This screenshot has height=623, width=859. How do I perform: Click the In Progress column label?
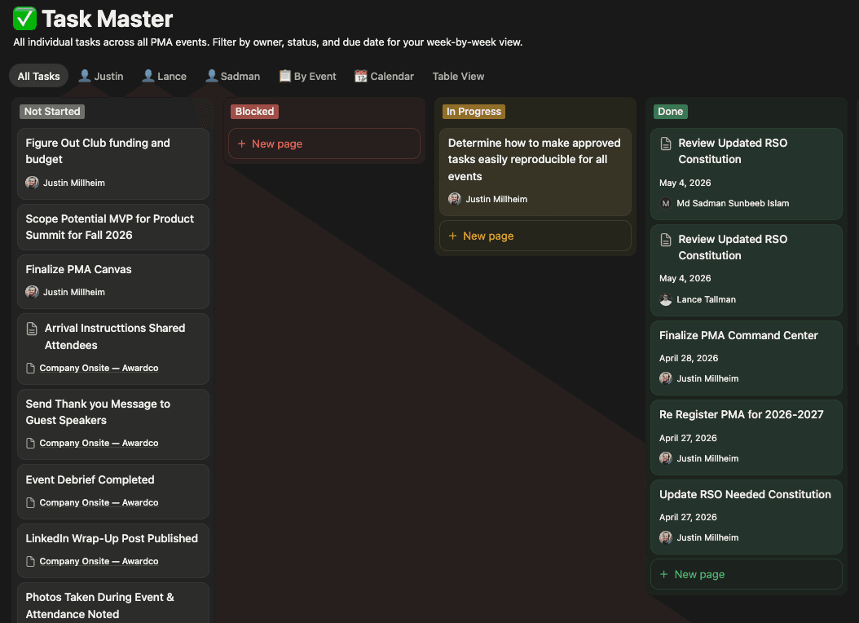(474, 111)
